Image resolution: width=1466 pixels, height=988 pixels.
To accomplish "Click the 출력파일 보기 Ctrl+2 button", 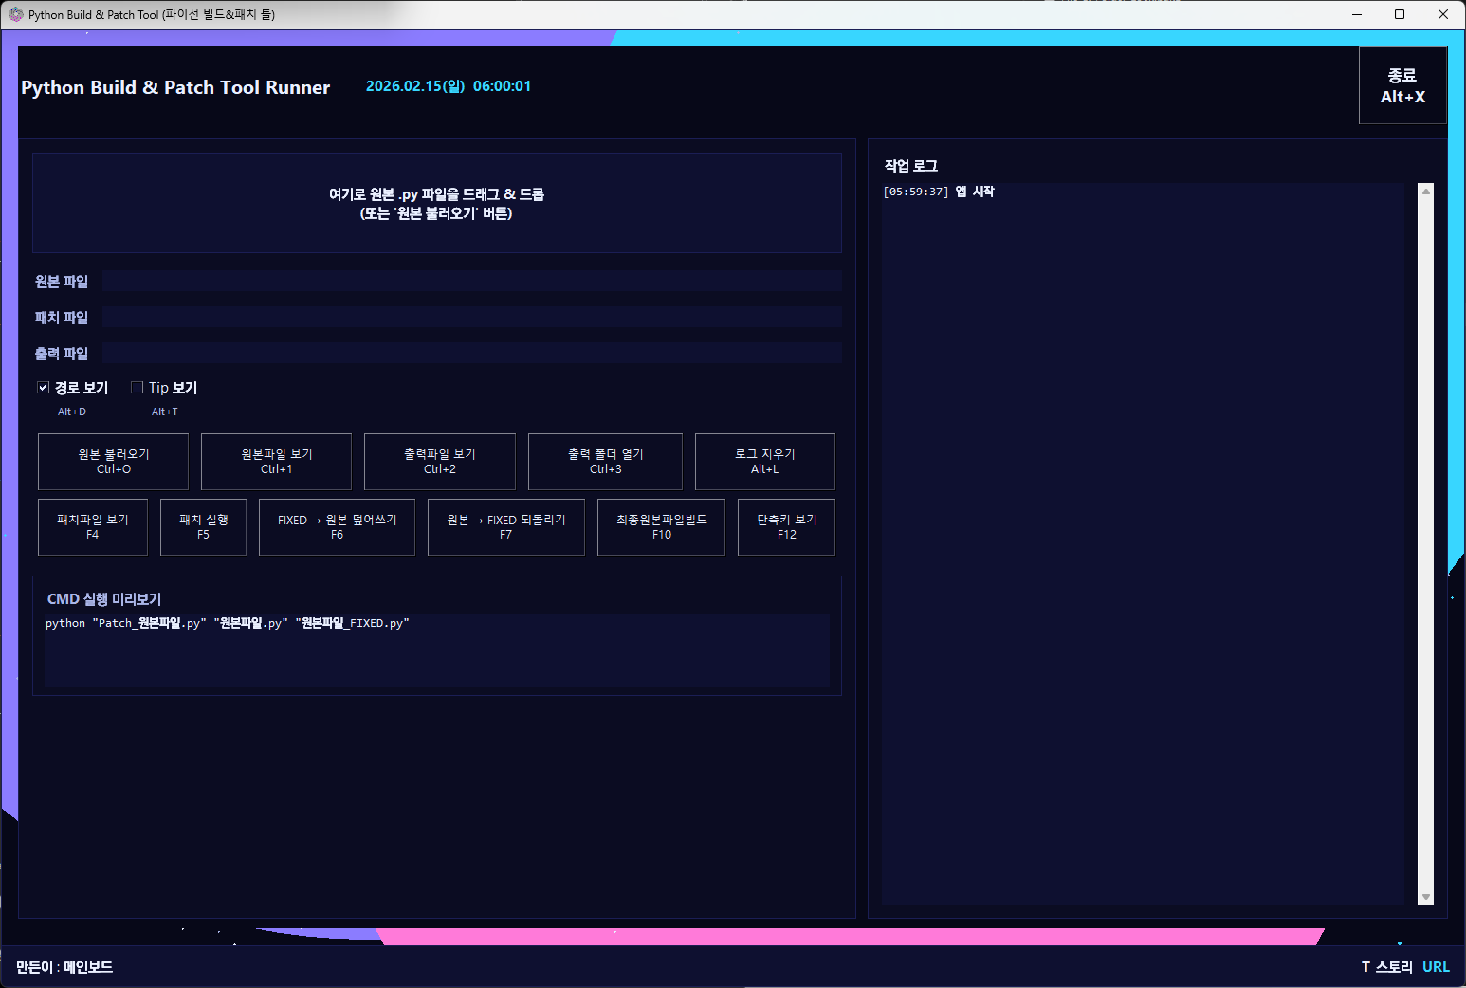I will [440, 462].
